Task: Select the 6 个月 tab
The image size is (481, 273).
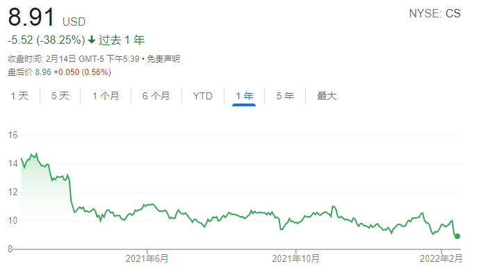Action: [156, 96]
